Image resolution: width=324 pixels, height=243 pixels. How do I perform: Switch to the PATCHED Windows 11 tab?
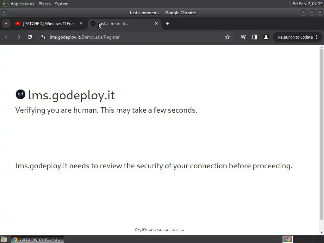[49, 23]
